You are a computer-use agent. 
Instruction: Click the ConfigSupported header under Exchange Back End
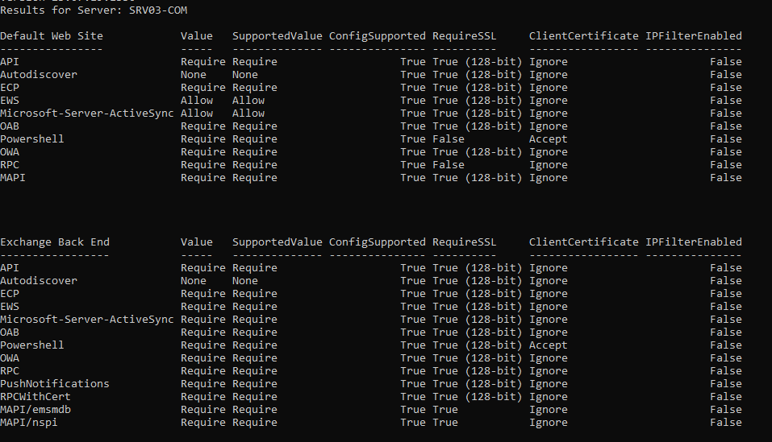pos(378,242)
